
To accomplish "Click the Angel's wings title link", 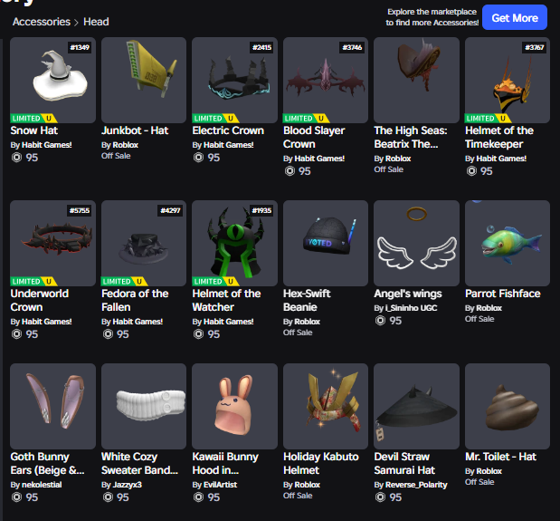I will click(408, 294).
